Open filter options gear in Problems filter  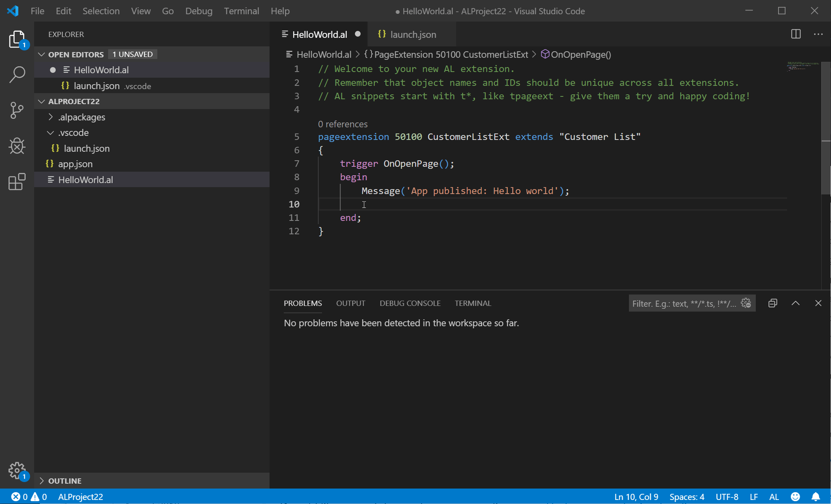coord(746,303)
